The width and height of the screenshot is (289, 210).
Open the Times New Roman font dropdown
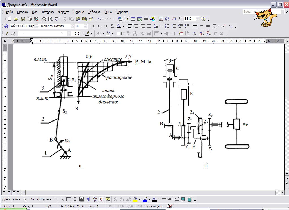click(72, 26)
